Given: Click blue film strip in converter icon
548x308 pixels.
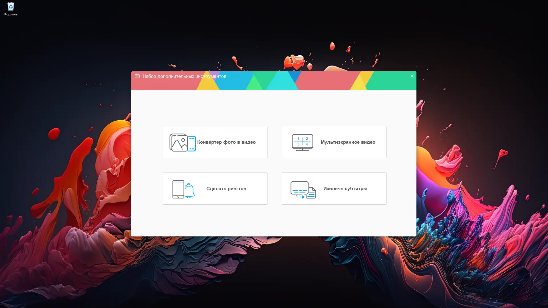Looking at the screenshot, I should (x=192, y=143).
